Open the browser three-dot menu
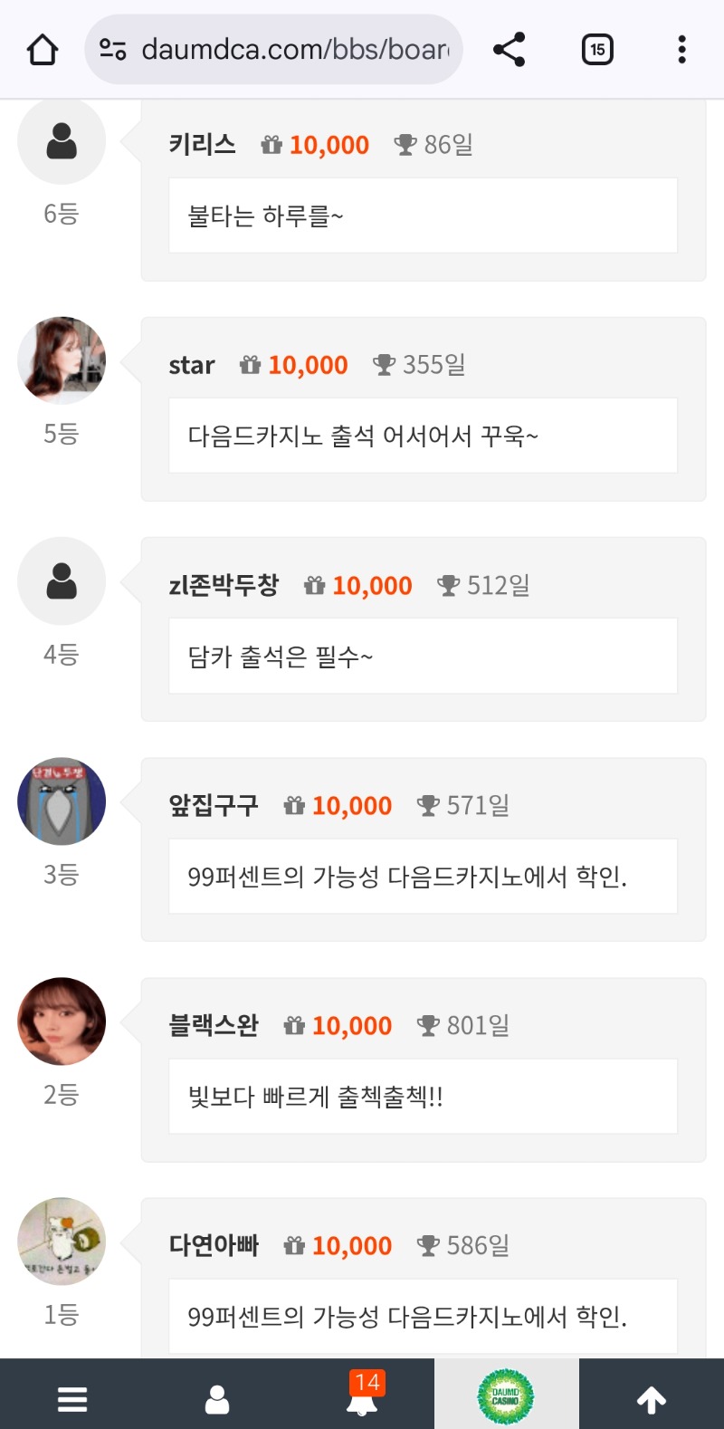 tap(681, 50)
